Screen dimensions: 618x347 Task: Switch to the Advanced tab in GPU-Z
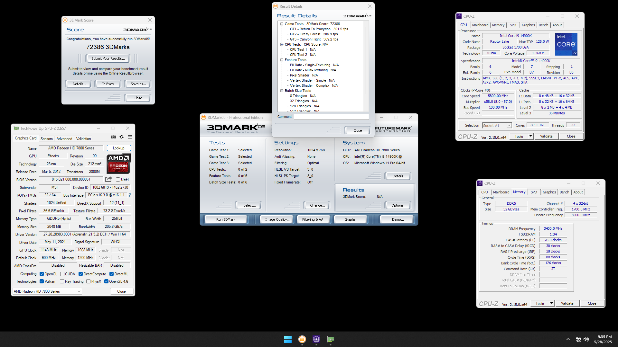click(x=64, y=139)
